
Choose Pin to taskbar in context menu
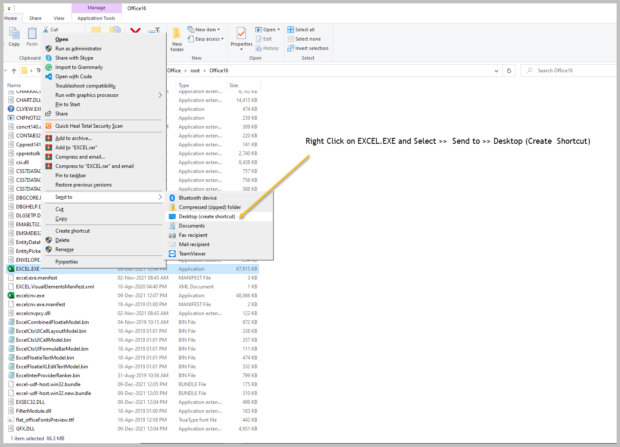(103, 176)
